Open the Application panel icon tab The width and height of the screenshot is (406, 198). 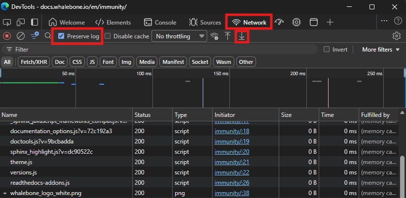point(314,23)
